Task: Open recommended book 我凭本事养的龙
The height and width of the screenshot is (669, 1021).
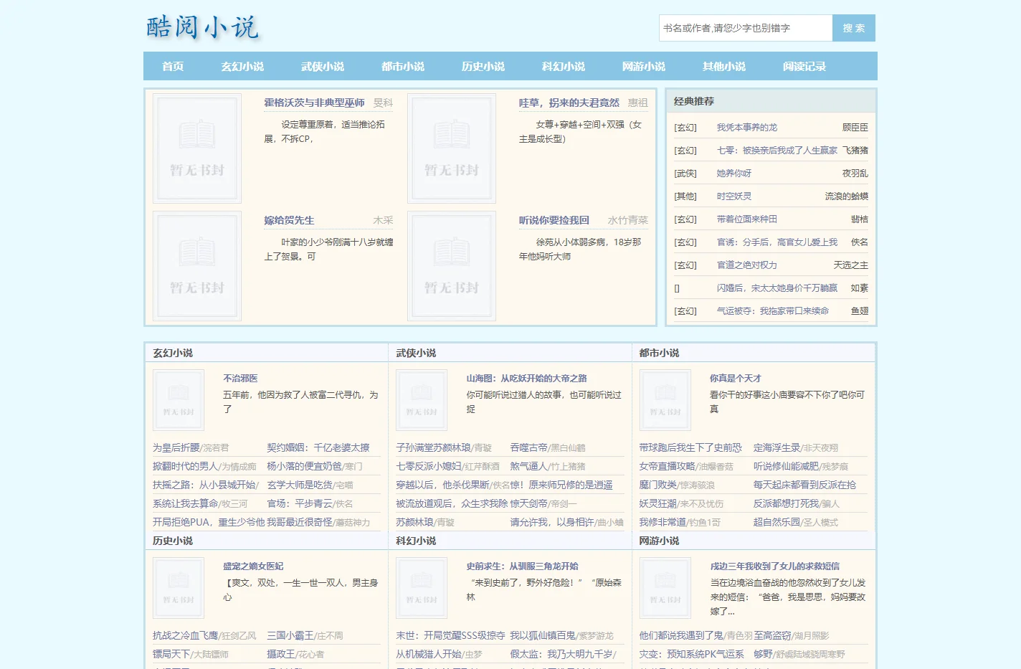Action: [x=747, y=127]
